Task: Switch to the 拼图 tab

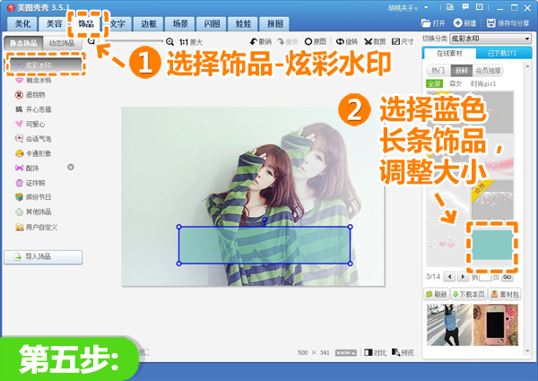Action: pyautogui.click(x=275, y=23)
